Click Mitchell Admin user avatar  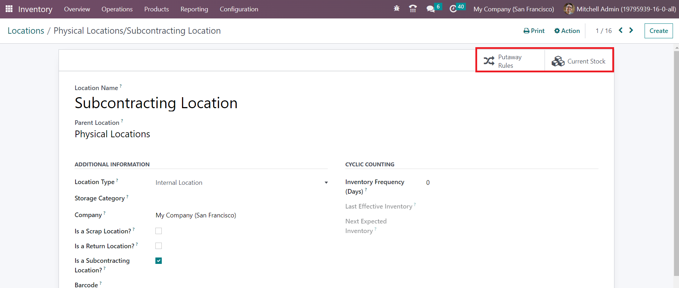569,9
